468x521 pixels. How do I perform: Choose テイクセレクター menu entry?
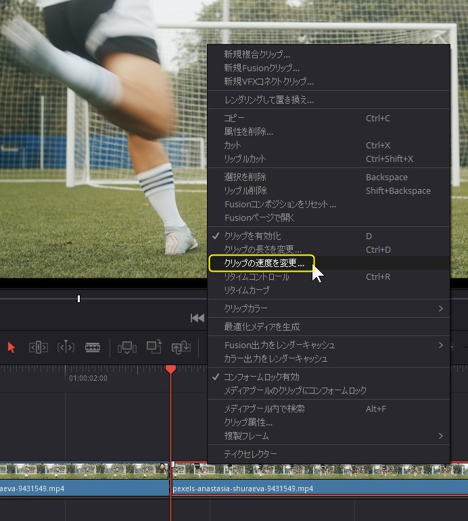point(329,454)
